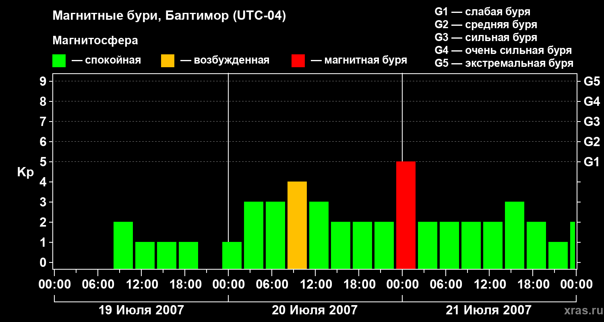
Task: Click the 'G5 — экстремальная буря' description
Action: [504, 63]
